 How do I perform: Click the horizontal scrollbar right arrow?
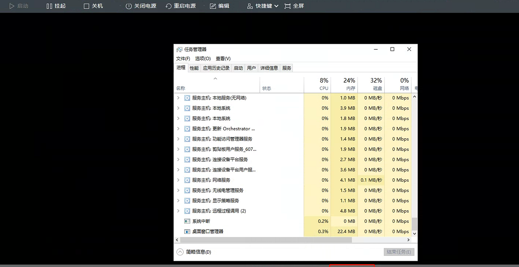[x=408, y=240]
